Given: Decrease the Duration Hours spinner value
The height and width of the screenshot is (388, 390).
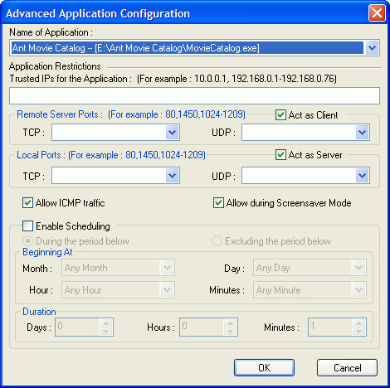Looking at the screenshot, I should (230, 331).
